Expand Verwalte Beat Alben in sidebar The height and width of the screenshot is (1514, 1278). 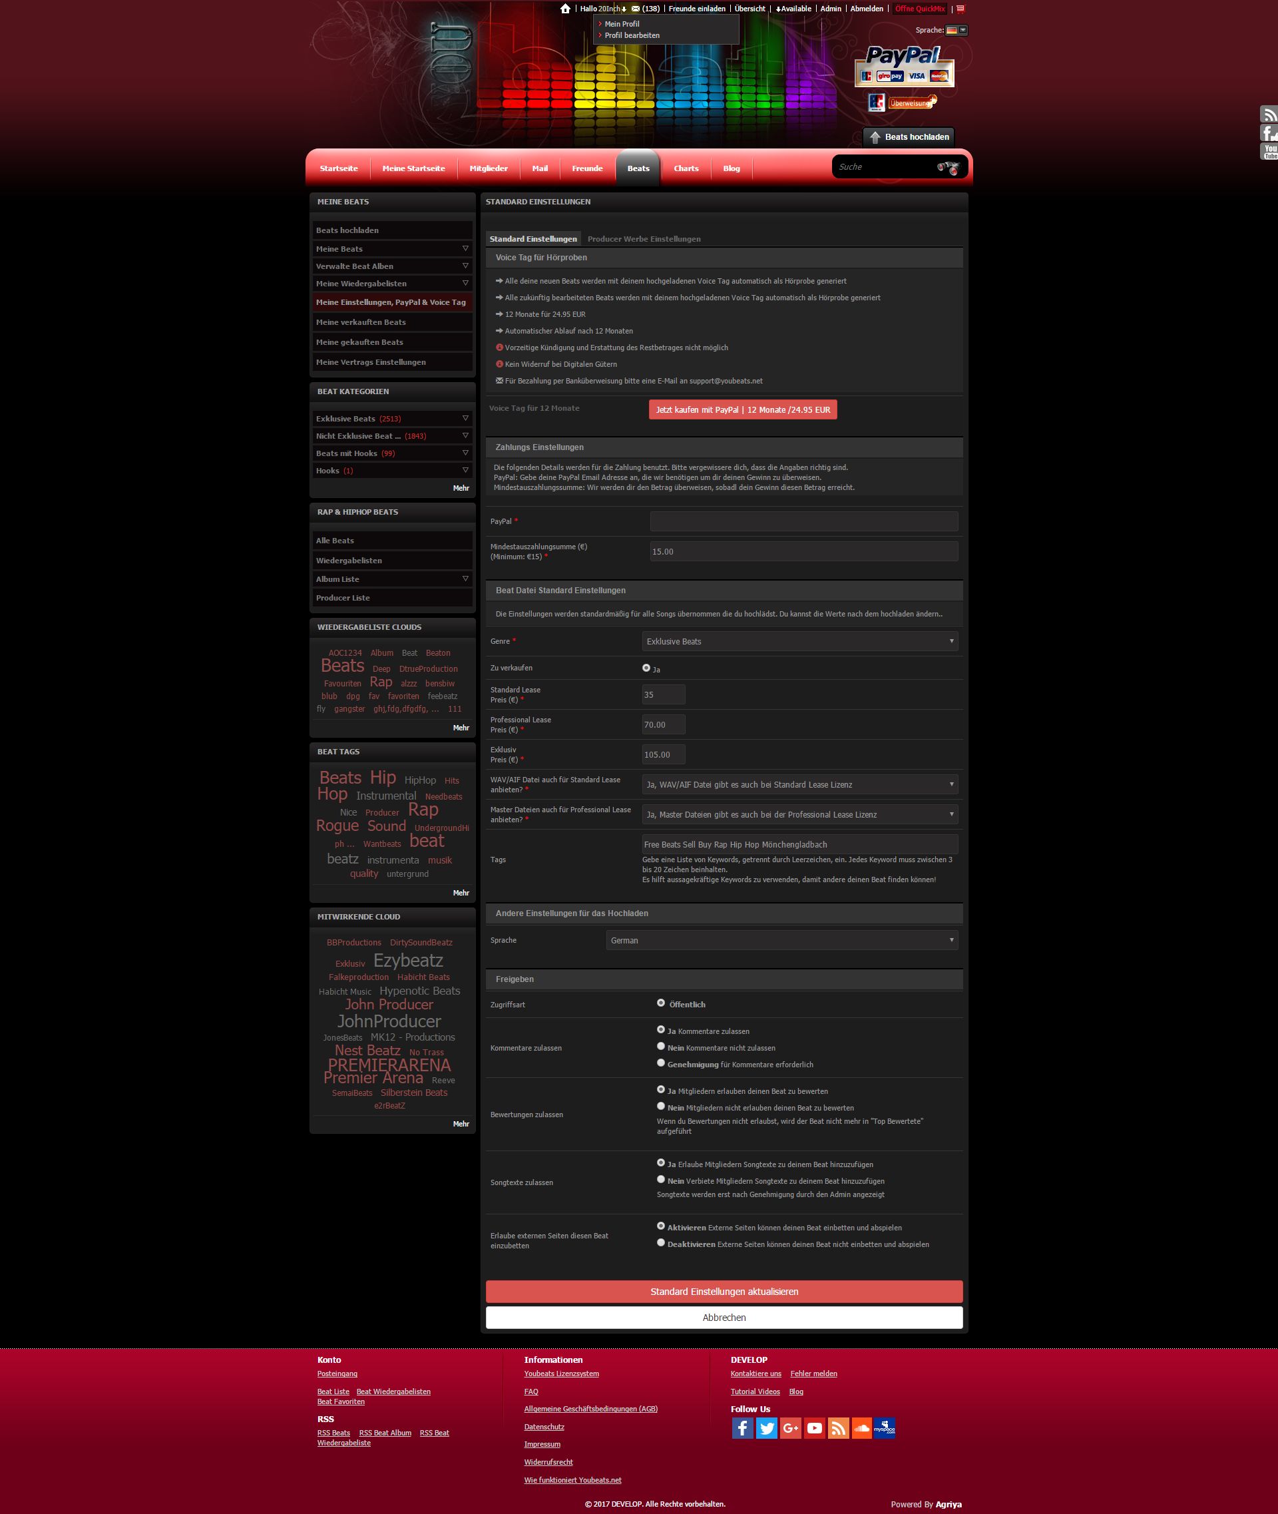pos(465,266)
